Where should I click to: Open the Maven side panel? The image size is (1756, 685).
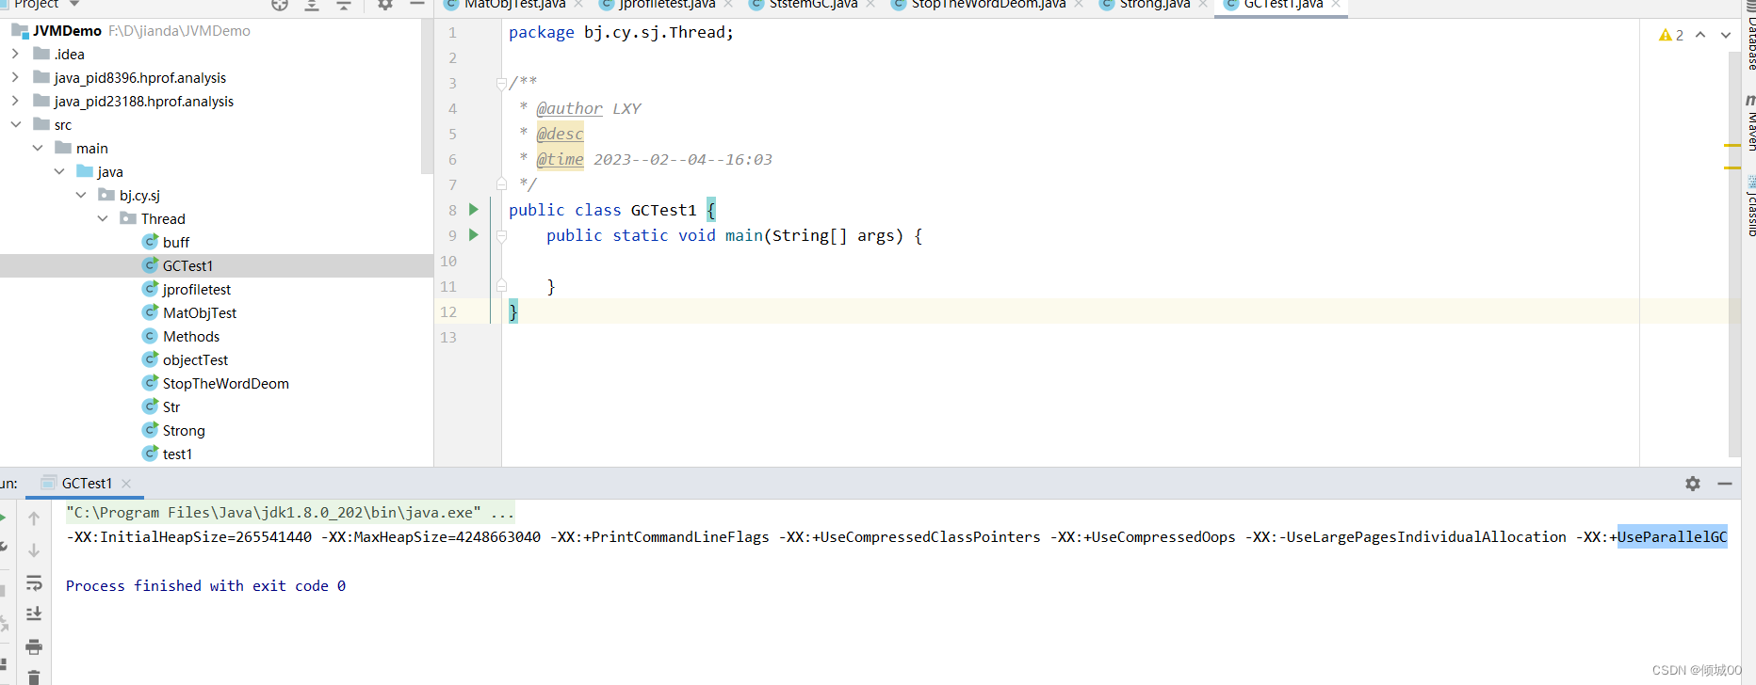pos(1749,122)
